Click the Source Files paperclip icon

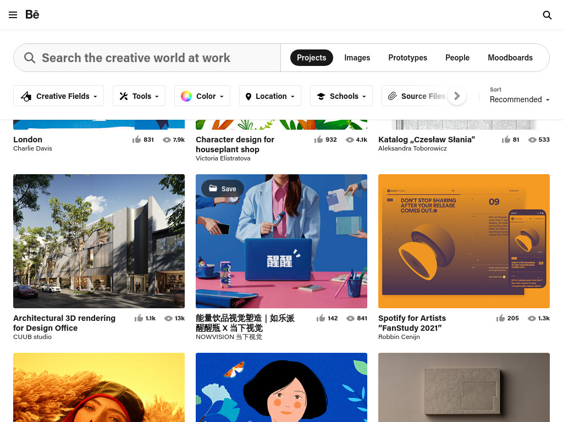pyautogui.click(x=392, y=96)
